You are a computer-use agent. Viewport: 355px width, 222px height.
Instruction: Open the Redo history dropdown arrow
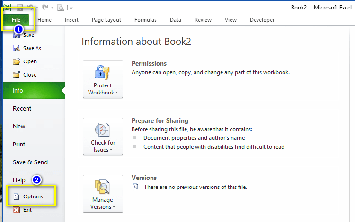tap(52, 8)
